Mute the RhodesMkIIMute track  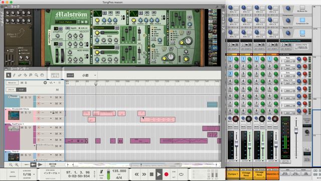tap(22, 113)
